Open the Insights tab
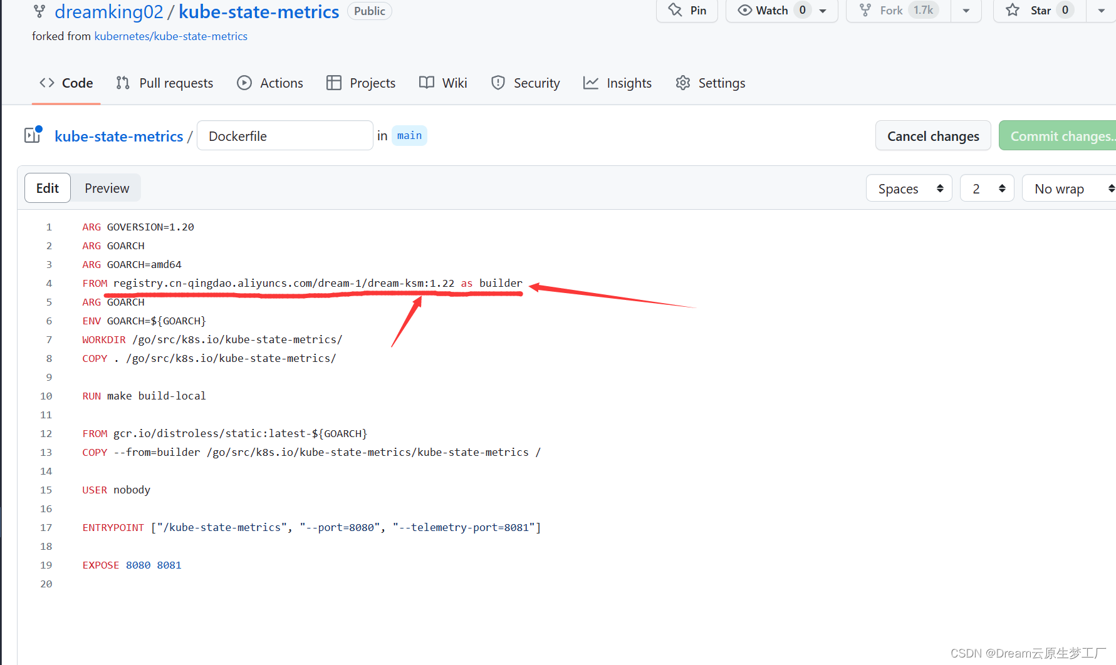Screen dimensions: 1116x665 coord(617,83)
